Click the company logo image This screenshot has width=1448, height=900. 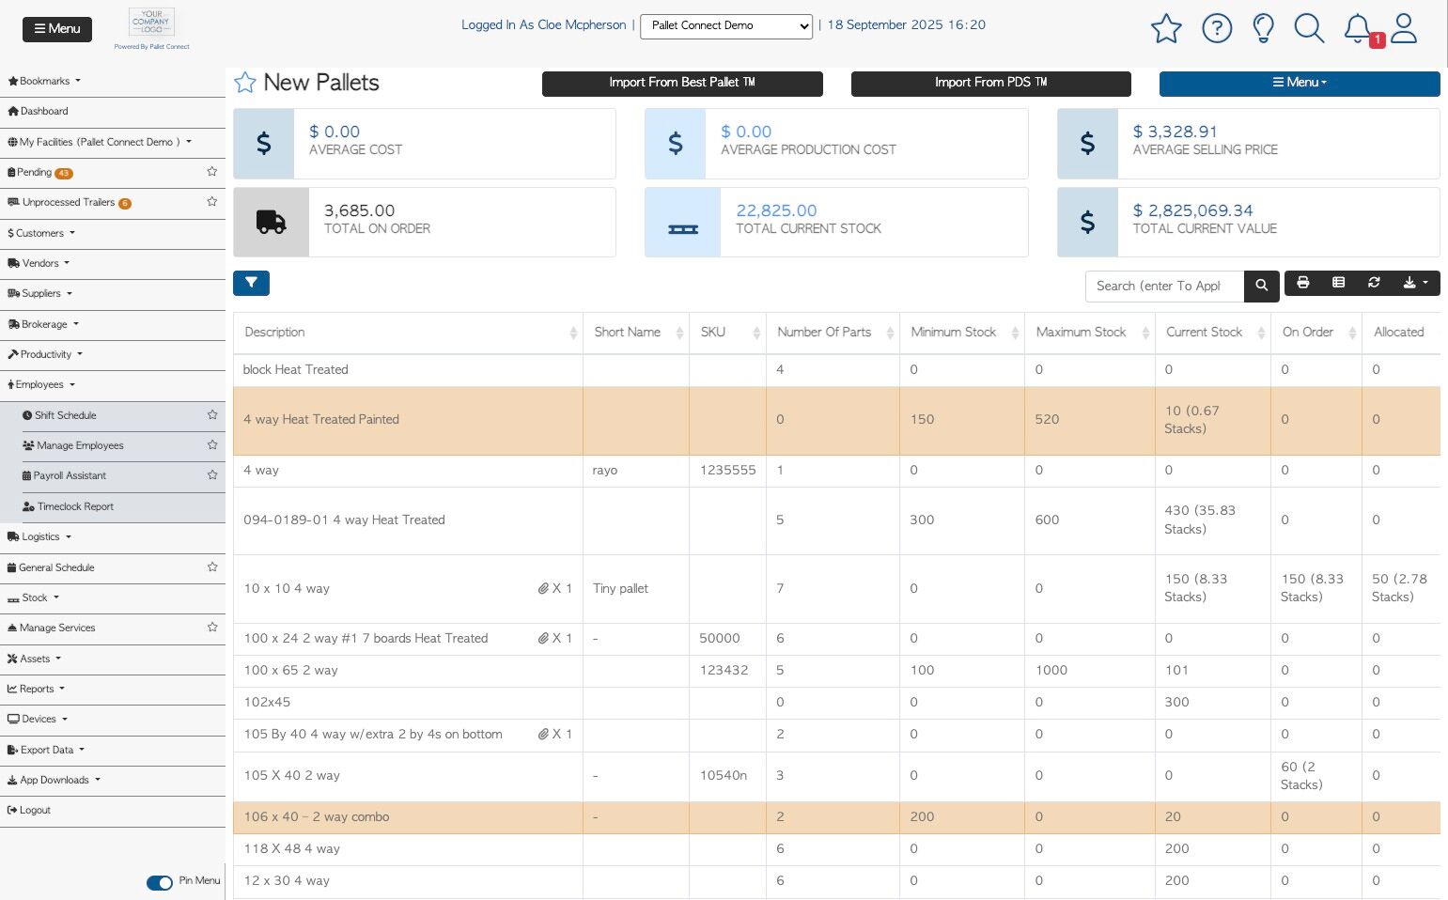(151, 23)
